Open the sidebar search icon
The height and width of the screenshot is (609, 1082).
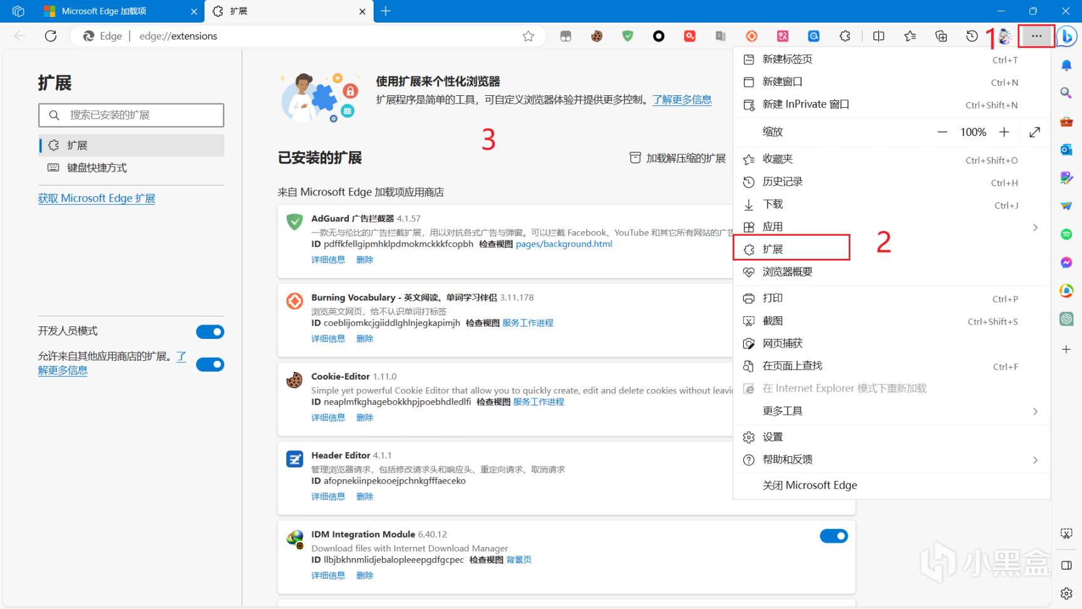point(1066,93)
